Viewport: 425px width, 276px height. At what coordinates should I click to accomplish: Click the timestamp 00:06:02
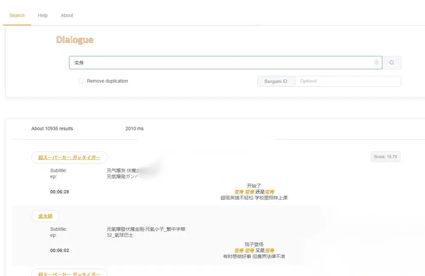click(x=59, y=251)
